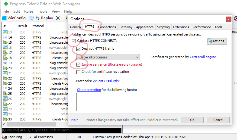Open the remove sessions dropdown arrow
Screen dimensions: 242x140
tap(62, 18)
